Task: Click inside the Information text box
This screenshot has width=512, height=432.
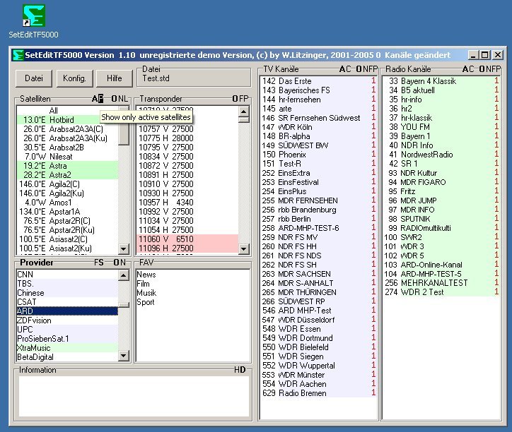Action: (x=134, y=396)
